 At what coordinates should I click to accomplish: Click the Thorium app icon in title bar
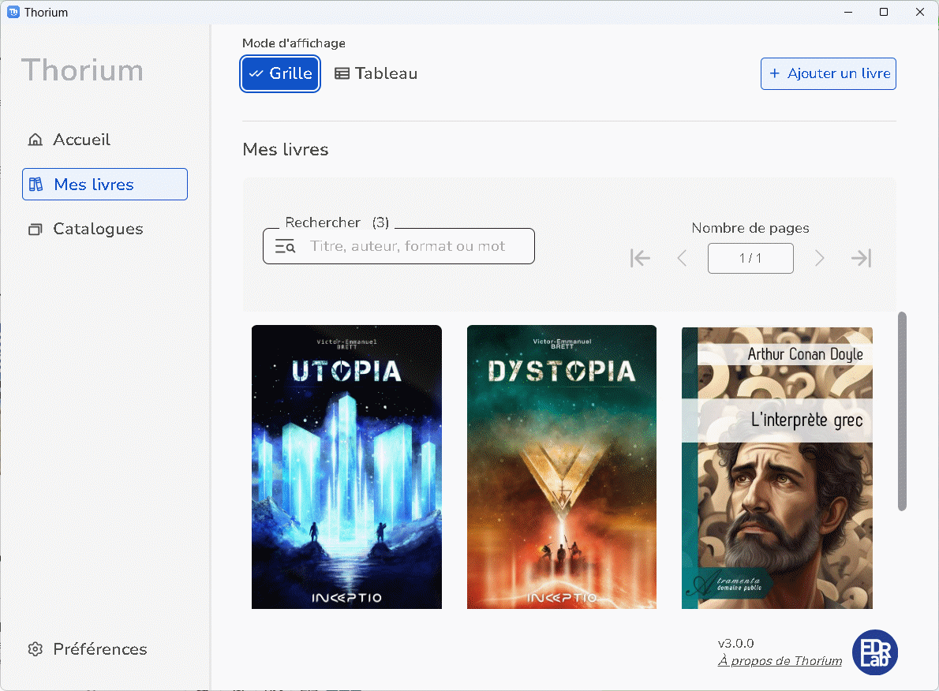(x=13, y=12)
